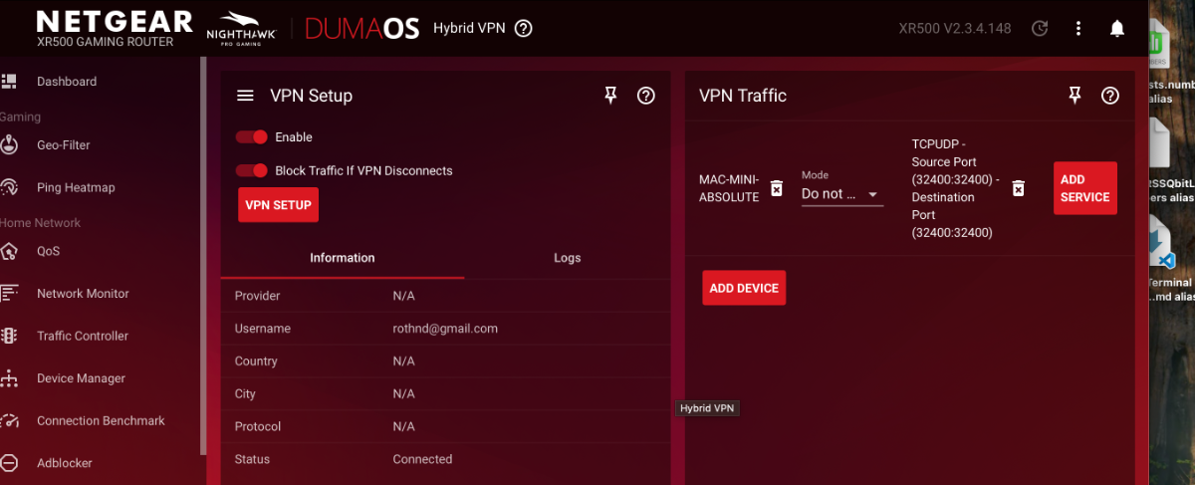The image size is (1195, 485).
Task: Open the Mode dropdown for MAC-MINI-ABSOLUTE
Action: coord(841,194)
